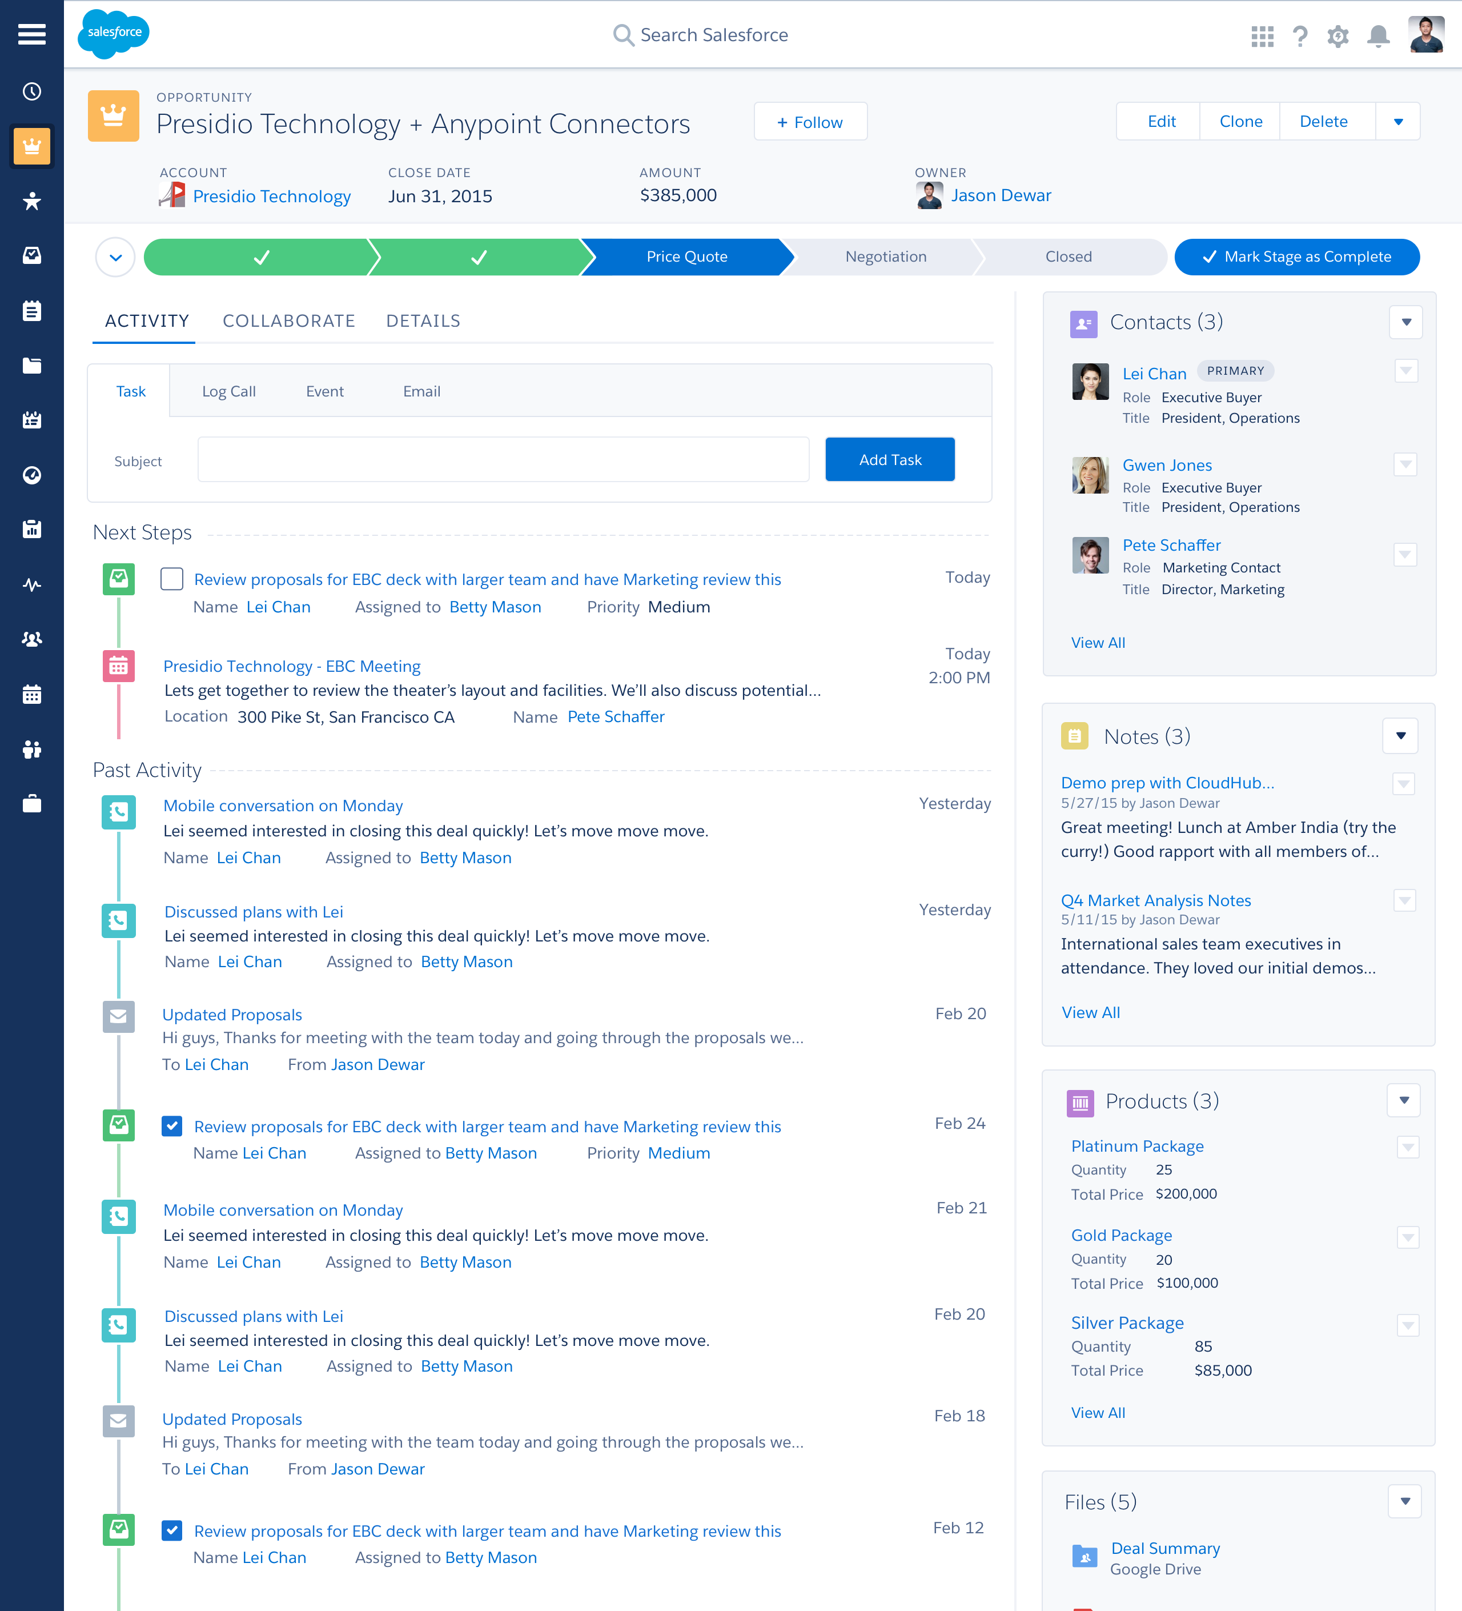Click the task Subject input field
This screenshot has height=1611, width=1462.
tap(503, 459)
